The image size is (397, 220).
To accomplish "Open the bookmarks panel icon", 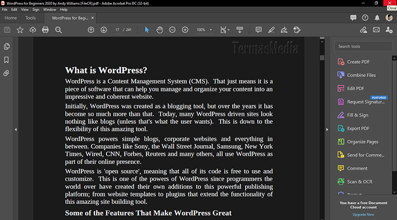I will point(6,60).
